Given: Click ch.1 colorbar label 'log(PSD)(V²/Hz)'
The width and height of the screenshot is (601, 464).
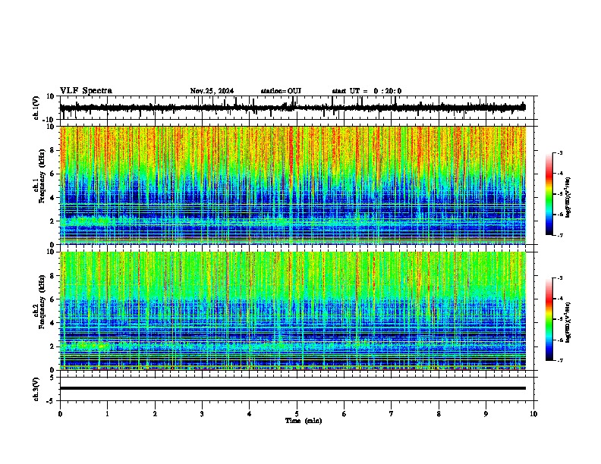Looking at the screenshot, I should [568, 197].
